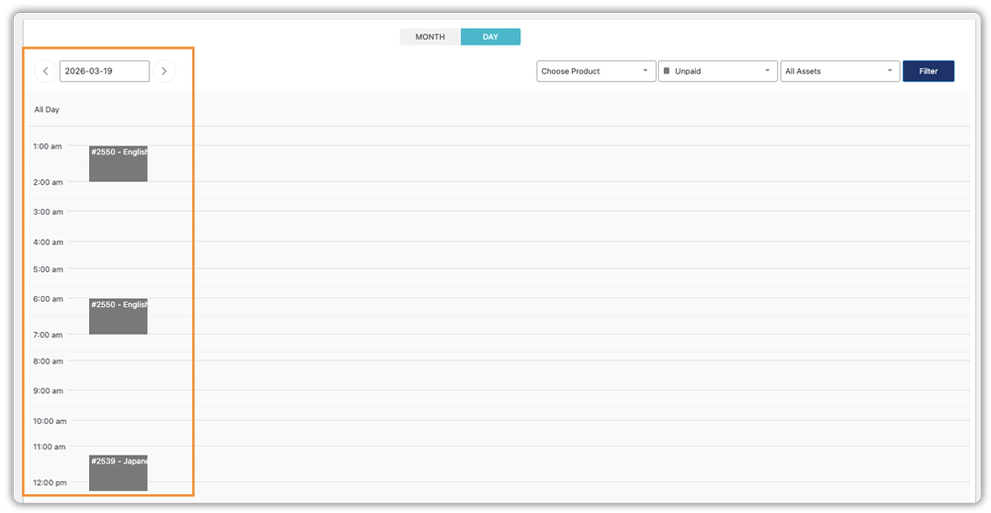Click the 4:00 am time label
991x513 pixels.
48,242
